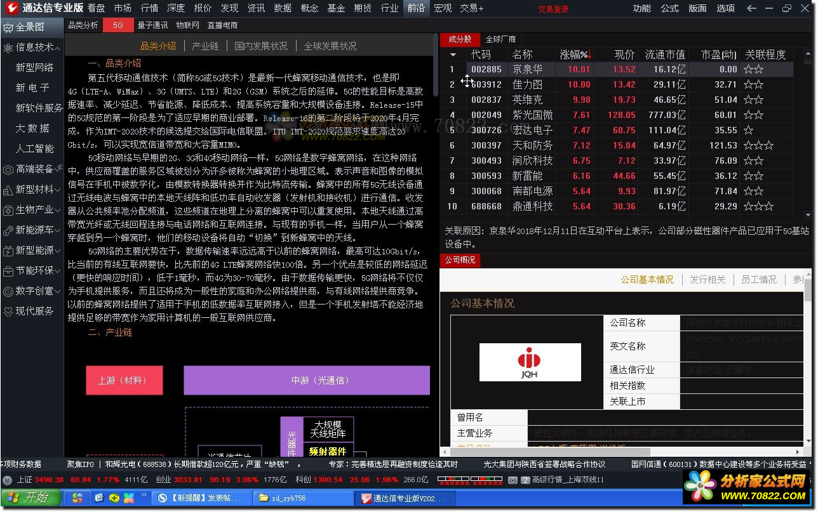This screenshot has height=512, width=818.
Task: Click the IE browser quick launch icon
Action: 99,498
